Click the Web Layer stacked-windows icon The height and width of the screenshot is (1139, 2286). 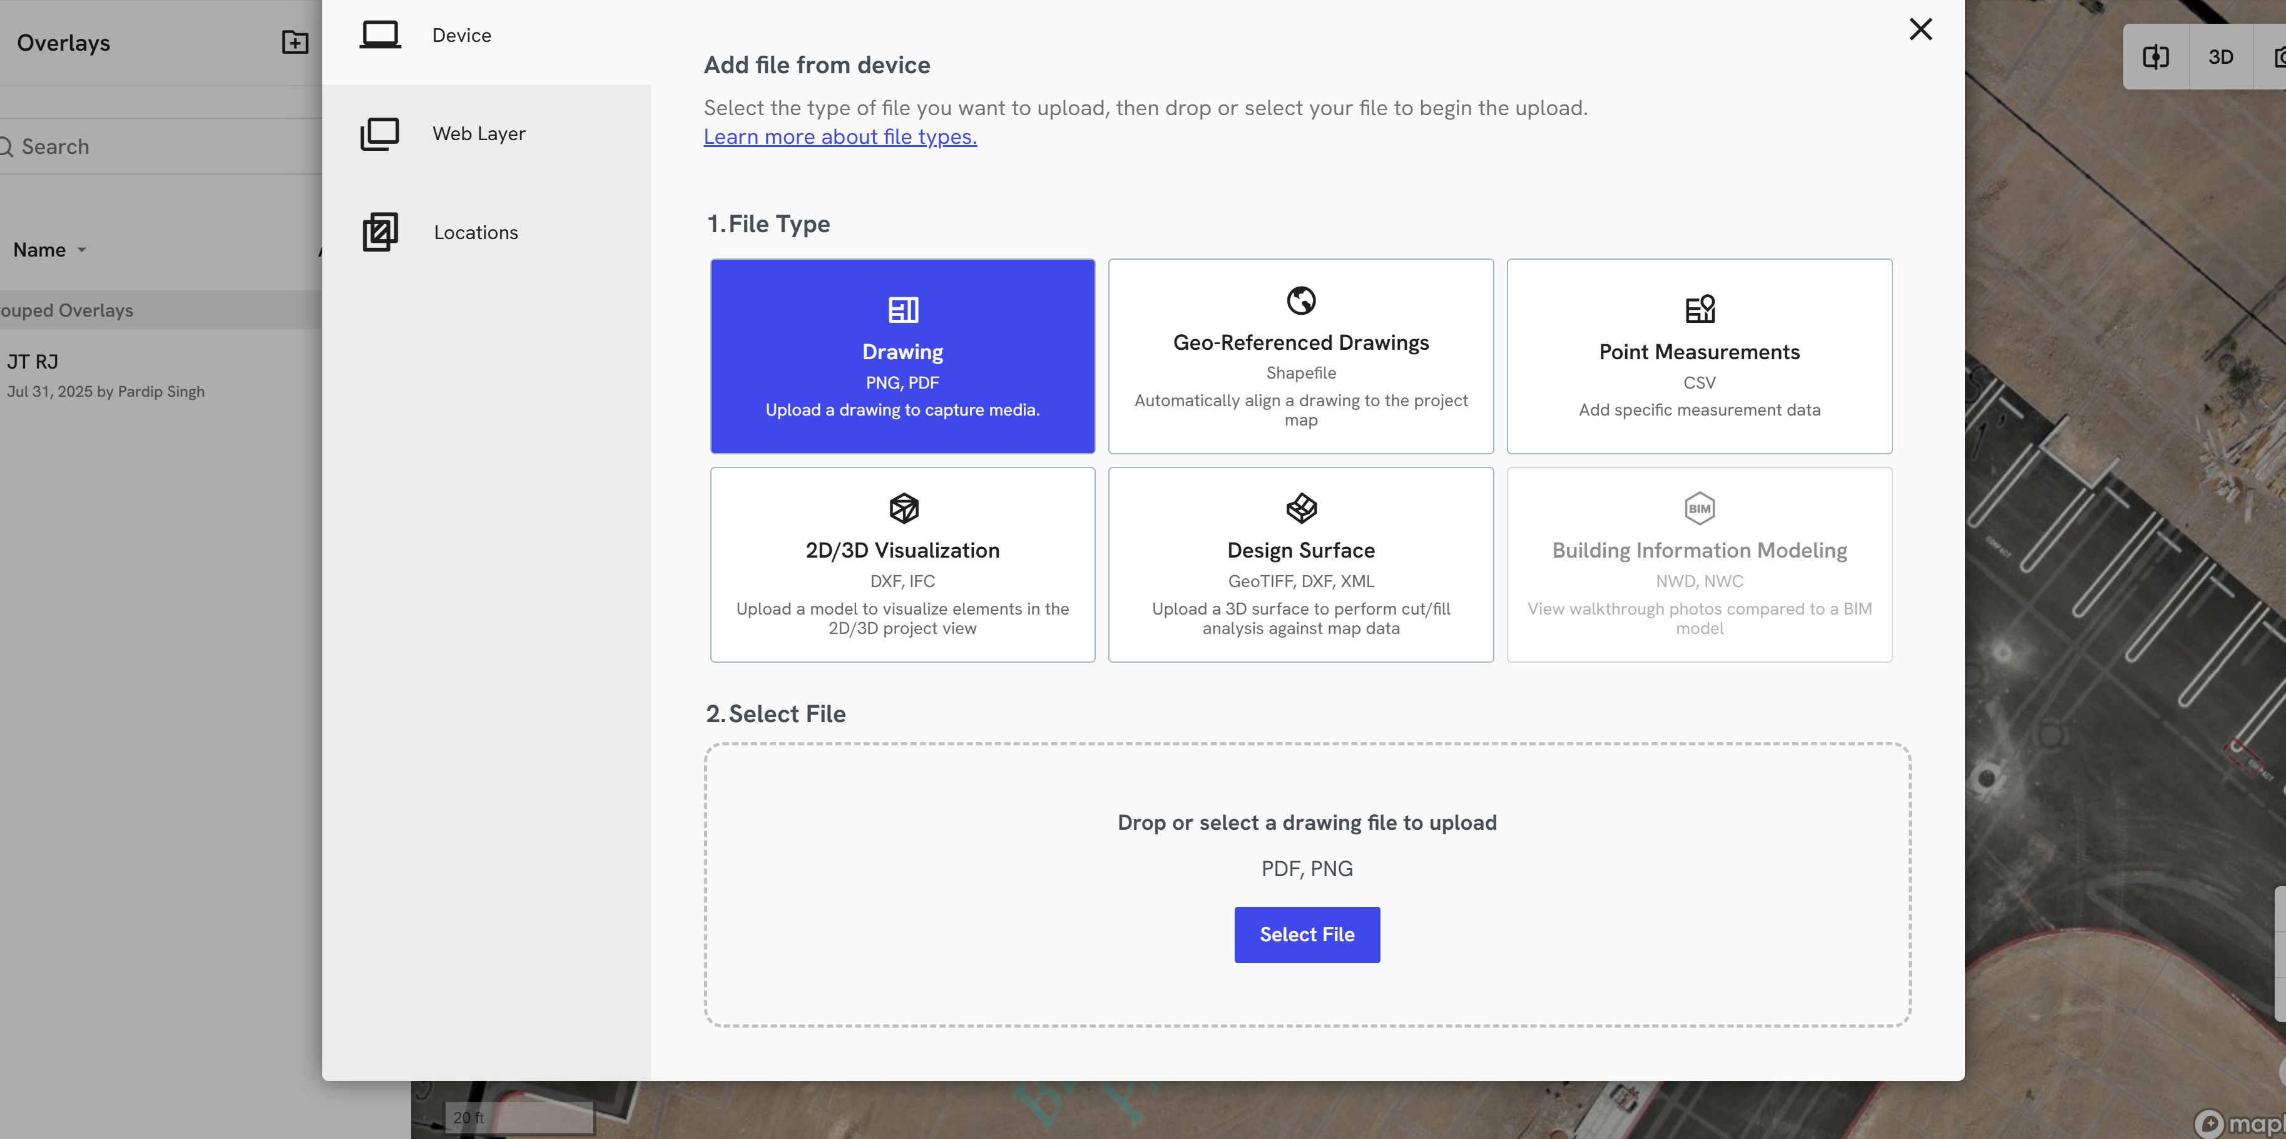coord(380,133)
